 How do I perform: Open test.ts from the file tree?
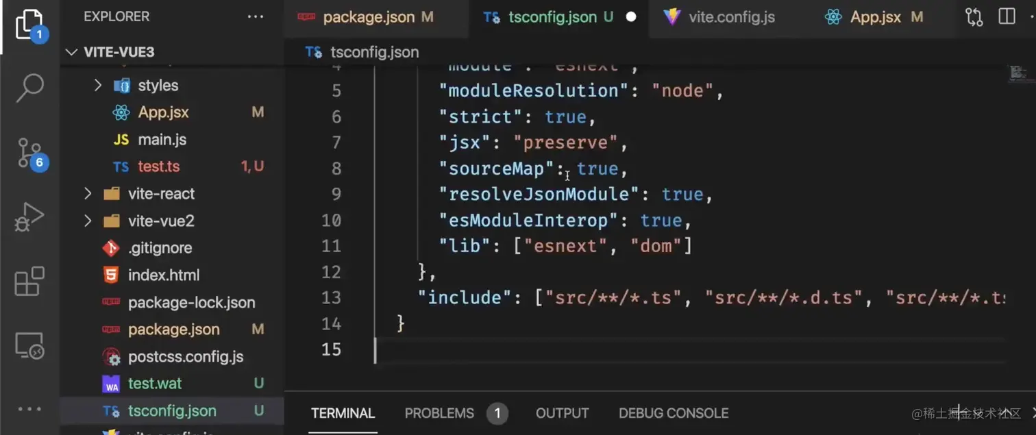pos(159,166)
